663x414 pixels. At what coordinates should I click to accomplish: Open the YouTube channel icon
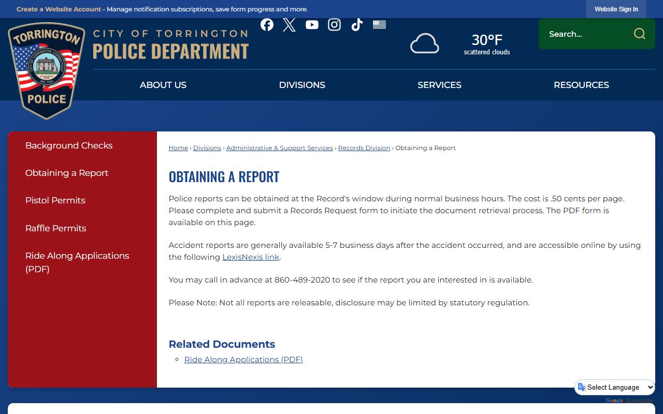tap(312, 24)
